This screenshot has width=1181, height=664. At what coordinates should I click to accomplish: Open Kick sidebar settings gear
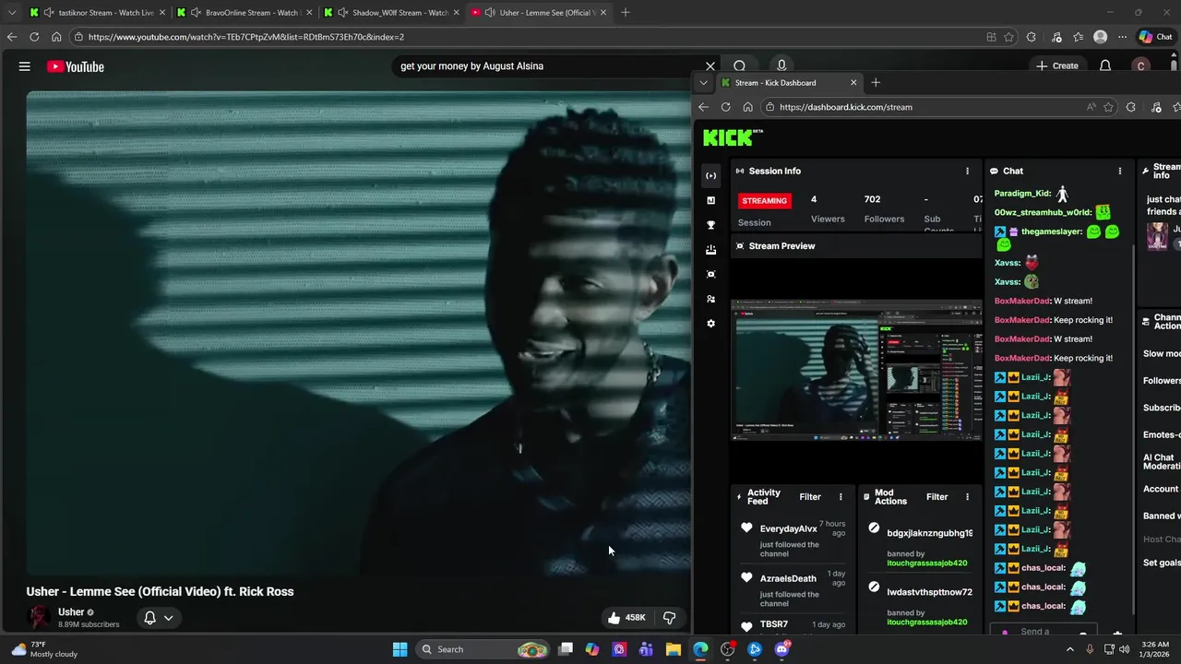coord(710,324)
